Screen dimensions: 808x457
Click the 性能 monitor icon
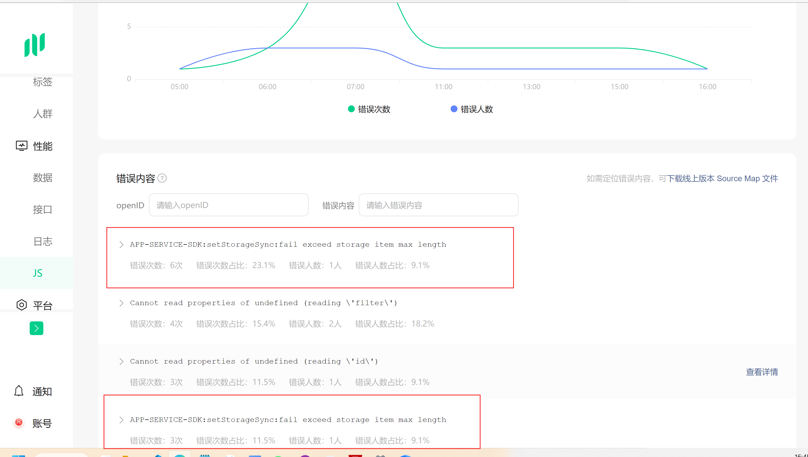tap(21, 146)
